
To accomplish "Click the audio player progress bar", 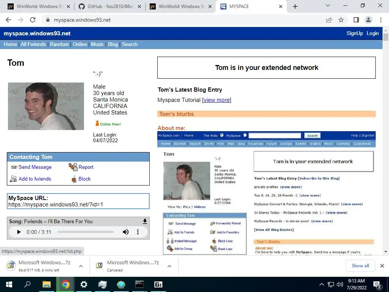I will pyautogui.click(x=85, y=232).
